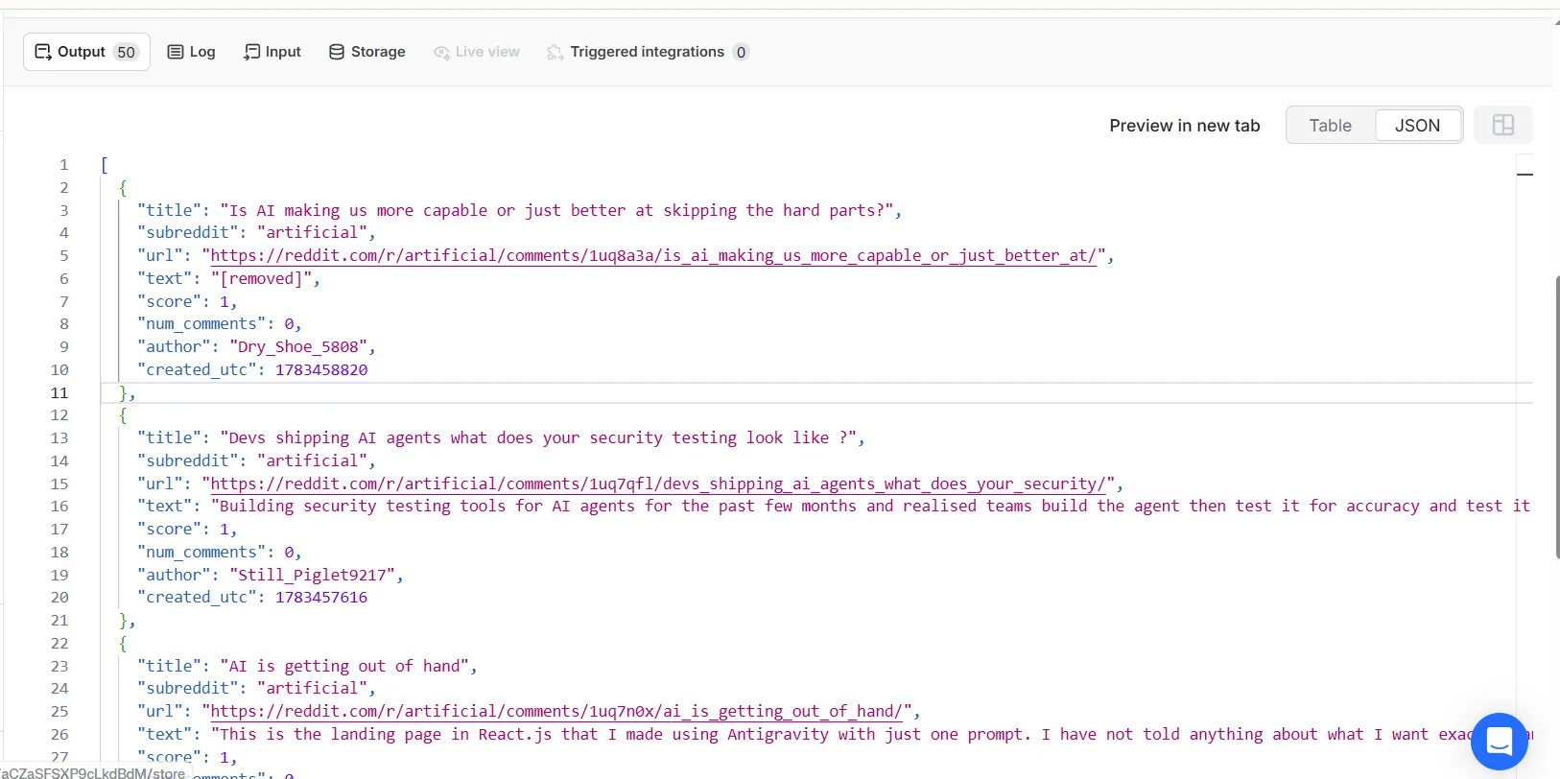Open Triggered integrations tab
Image resolution: width=1560 pixels, height=779 pixels.
click(x=648, y=52)
